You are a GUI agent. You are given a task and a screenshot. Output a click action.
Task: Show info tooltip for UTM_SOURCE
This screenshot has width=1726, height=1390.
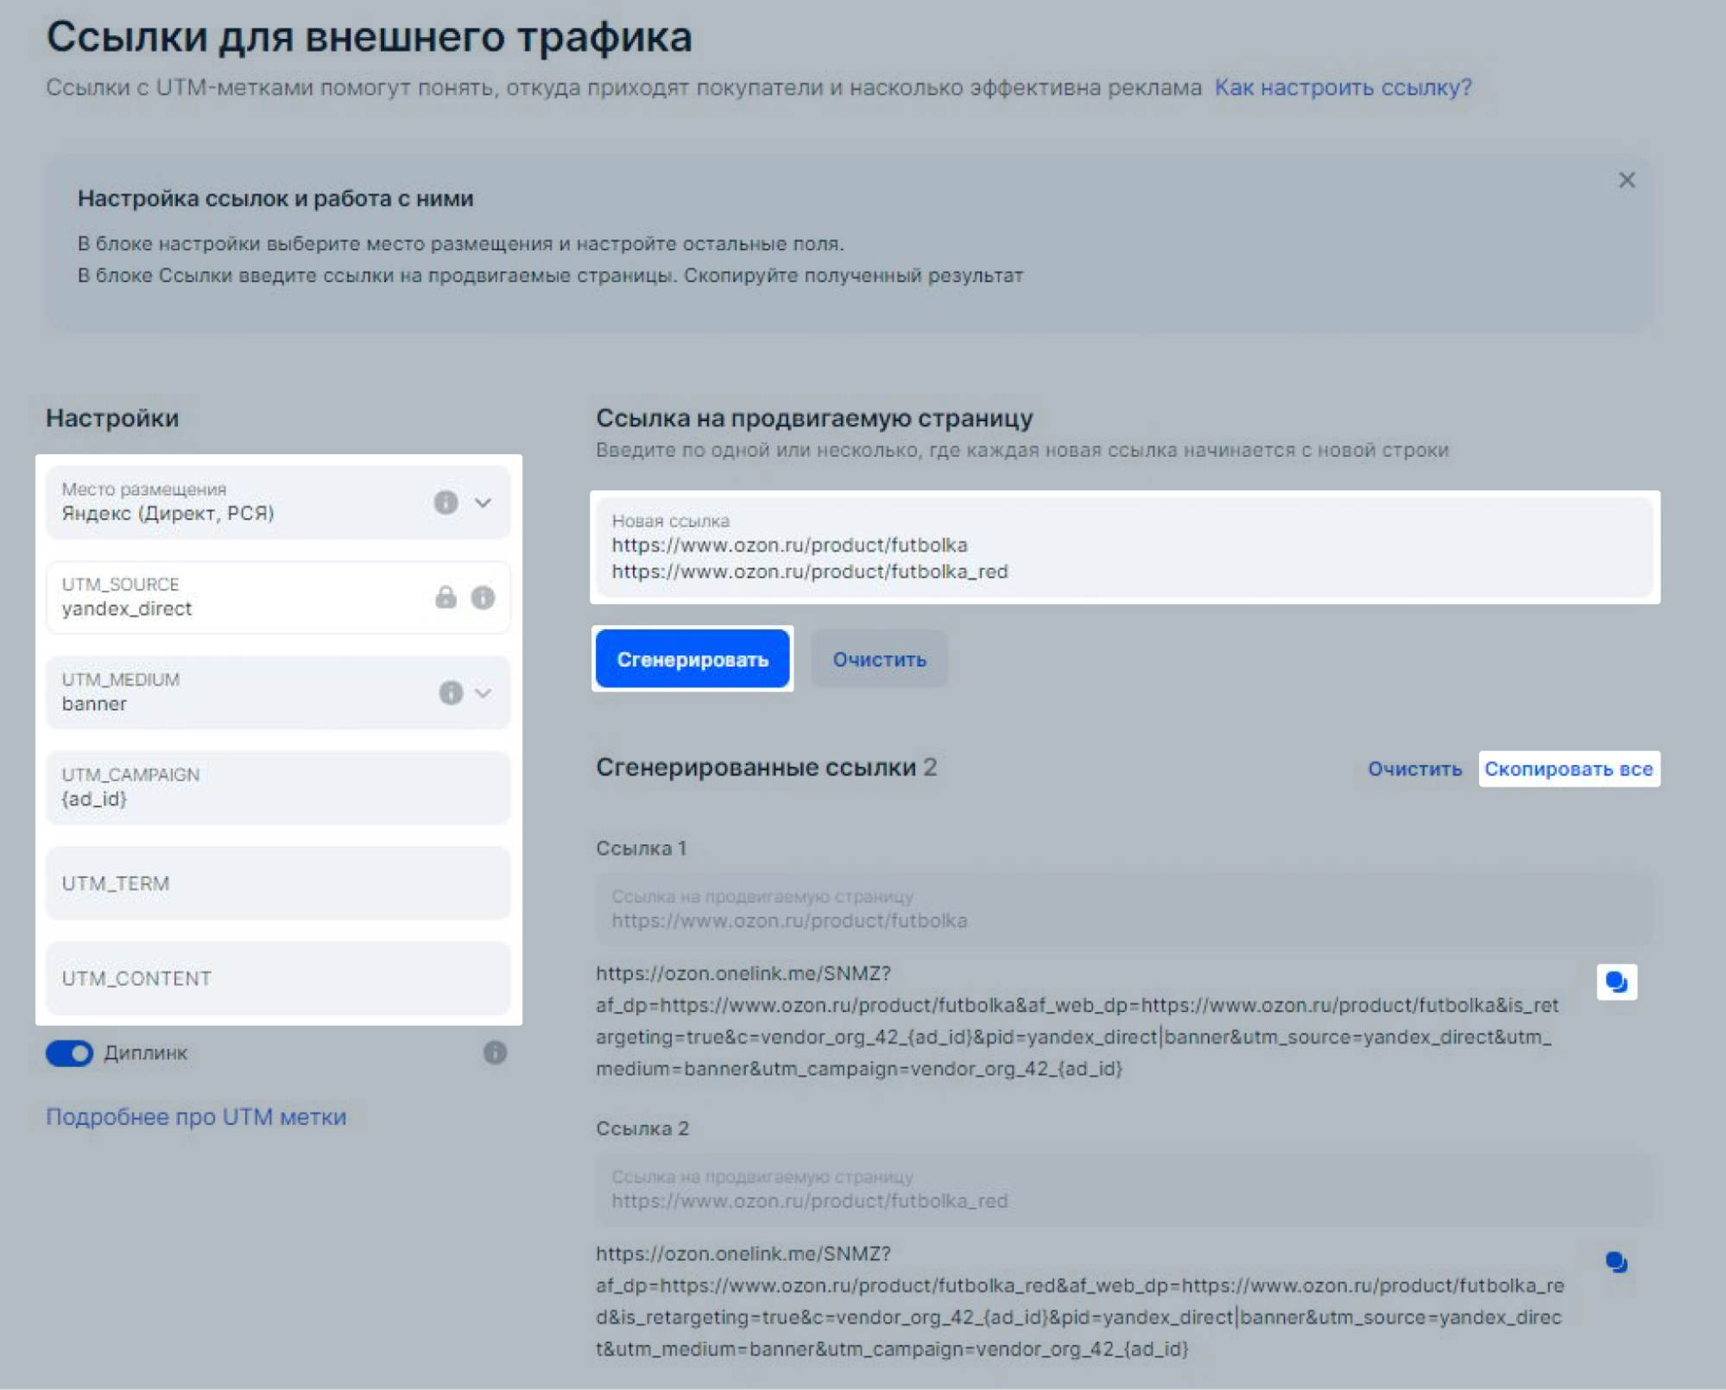[483, 597]
